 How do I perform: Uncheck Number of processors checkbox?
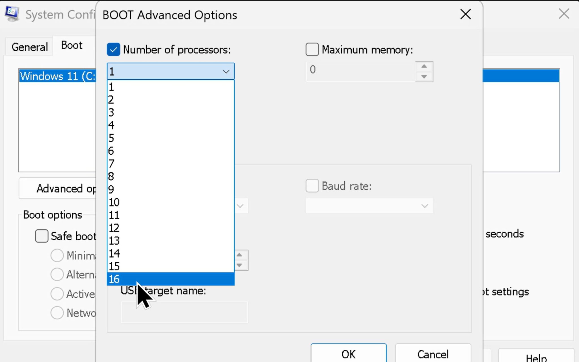114,50
